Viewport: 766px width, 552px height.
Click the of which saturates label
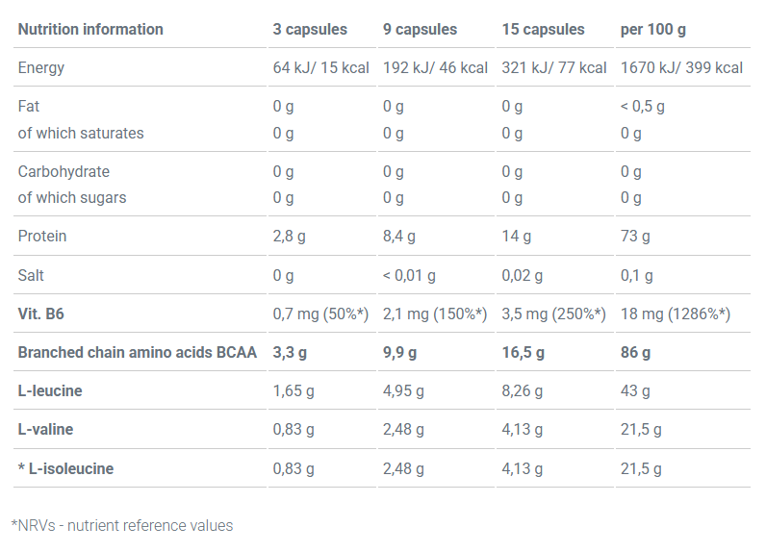coord(81,133)
